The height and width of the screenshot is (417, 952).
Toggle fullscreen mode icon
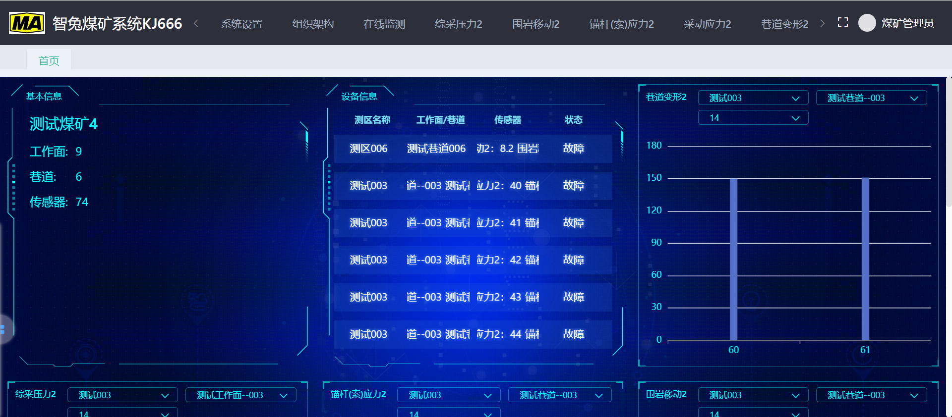(x=843, y=23)
